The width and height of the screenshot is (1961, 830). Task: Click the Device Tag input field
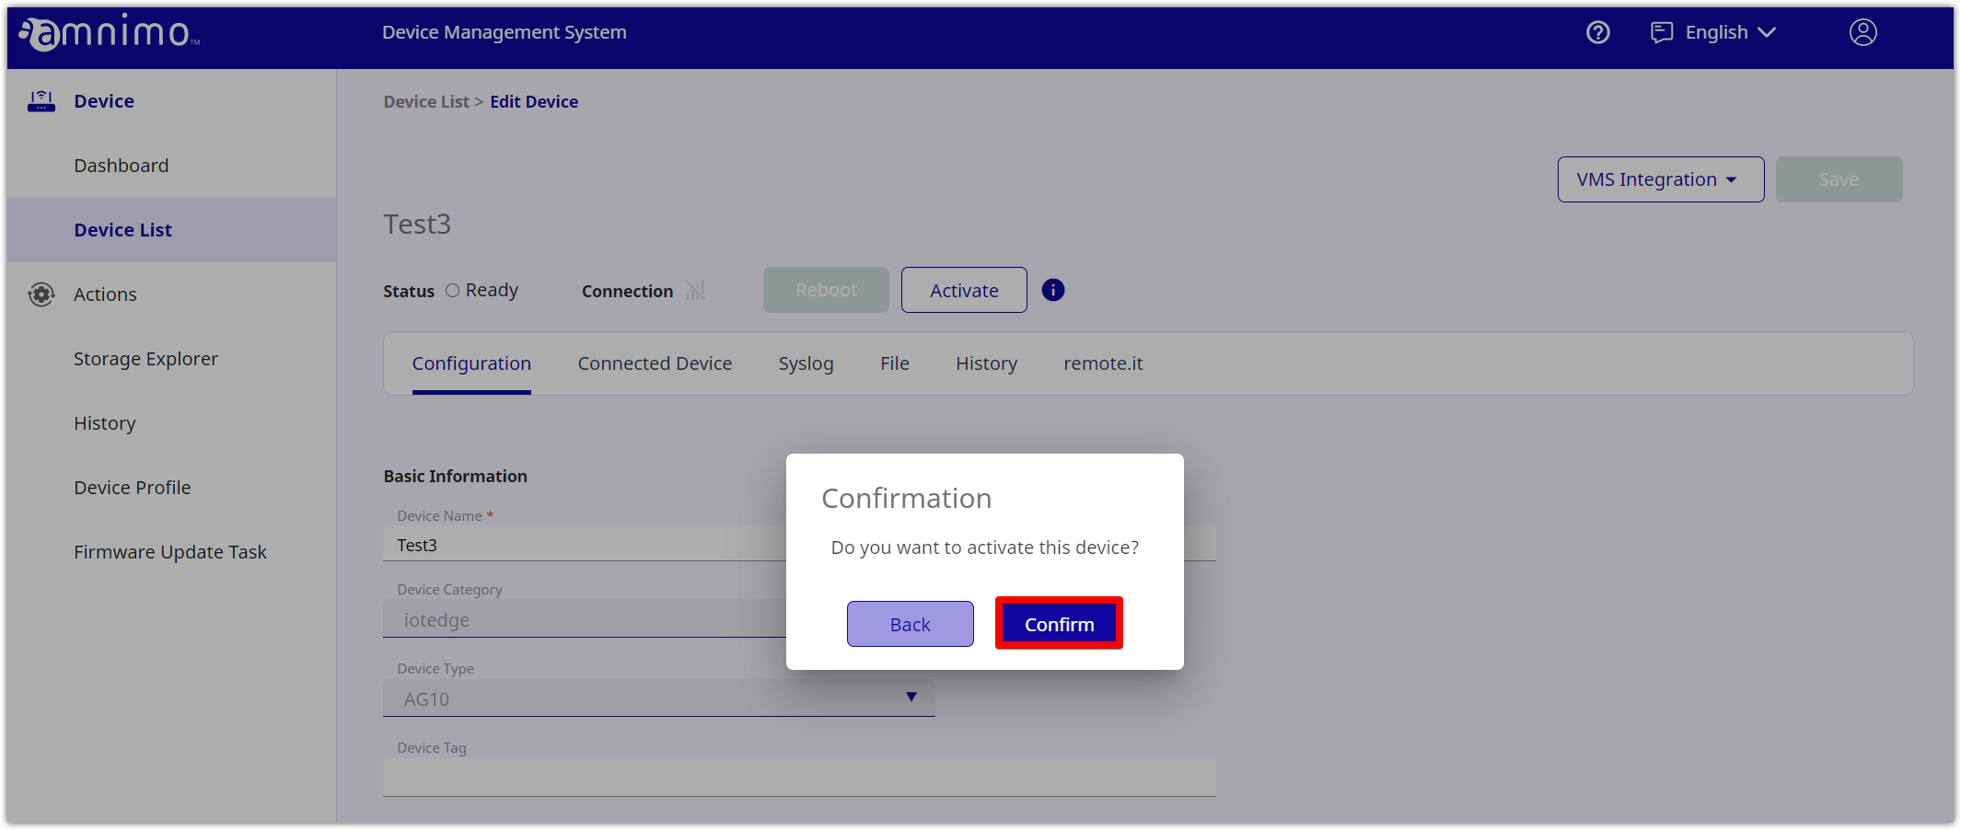[x=798, y=778]
